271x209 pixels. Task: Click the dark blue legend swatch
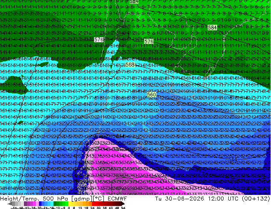click(x=40, y=203)
